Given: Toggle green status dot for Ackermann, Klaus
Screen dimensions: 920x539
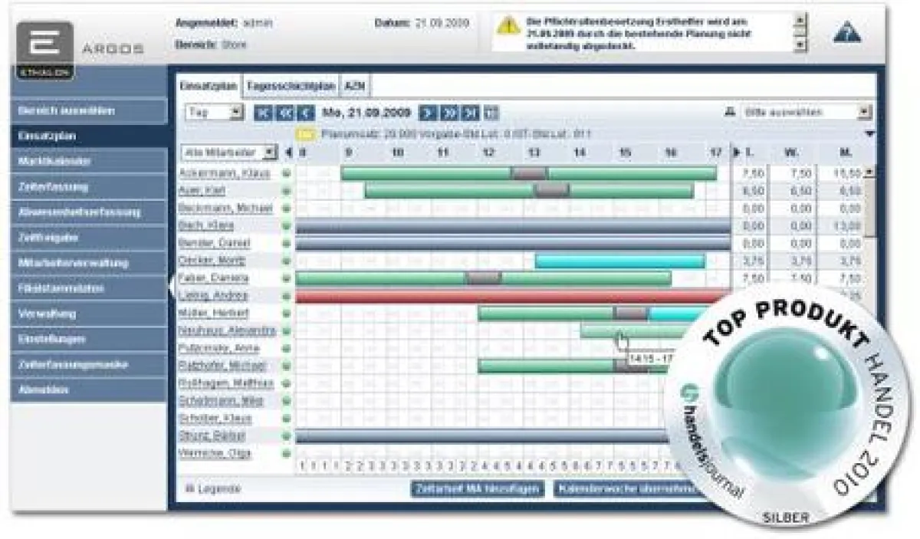Looking at the screenshot, I should [287, 173].
